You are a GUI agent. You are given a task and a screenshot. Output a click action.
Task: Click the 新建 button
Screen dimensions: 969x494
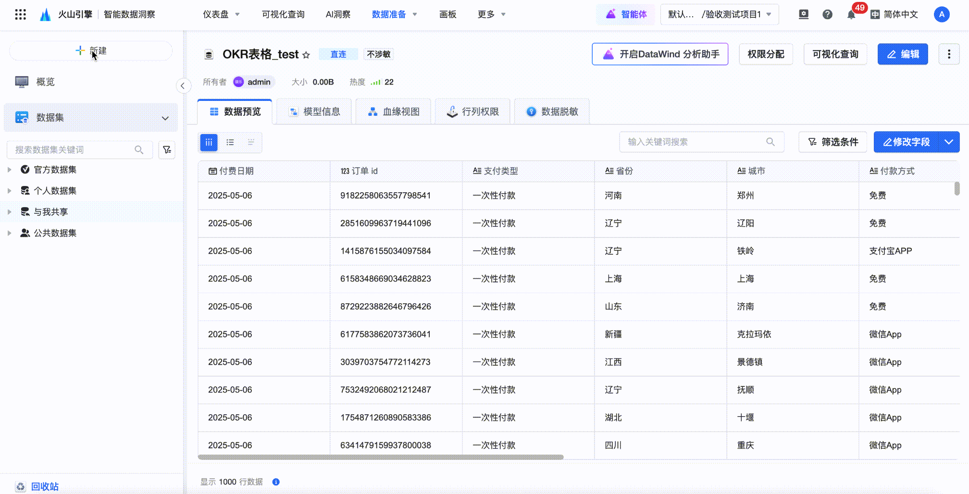click(x=91, y=51)
